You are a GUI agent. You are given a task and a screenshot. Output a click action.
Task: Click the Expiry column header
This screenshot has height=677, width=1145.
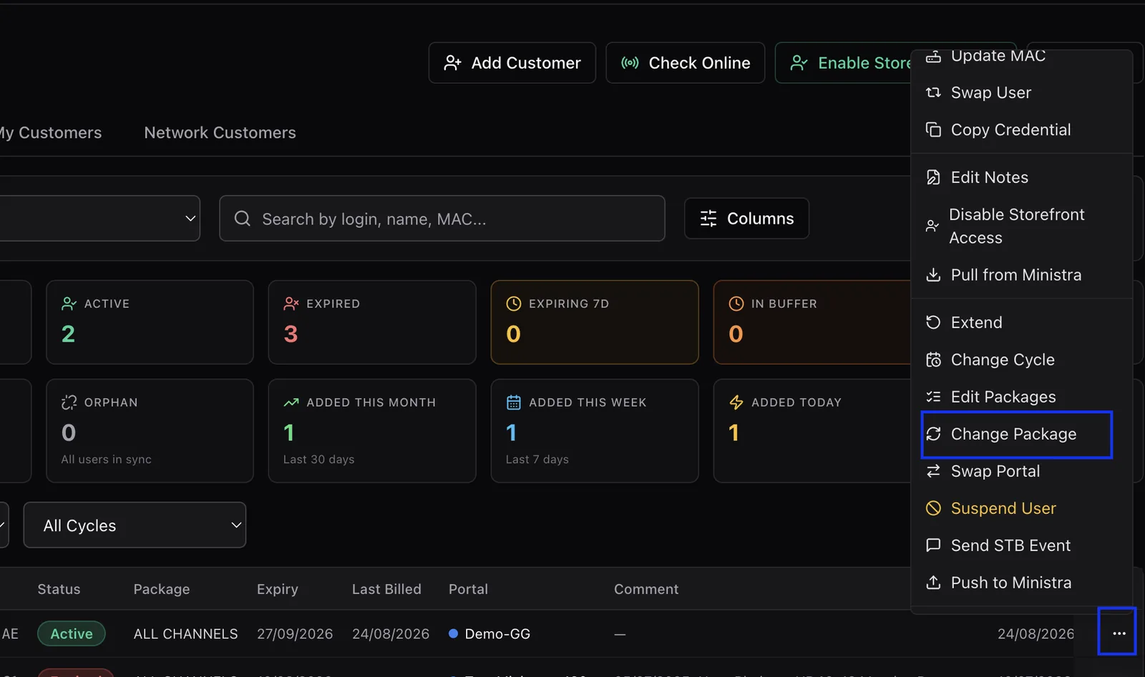pos(278,589)
